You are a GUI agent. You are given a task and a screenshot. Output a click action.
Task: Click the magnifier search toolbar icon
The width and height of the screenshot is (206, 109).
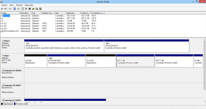click(x=37, y=9)
